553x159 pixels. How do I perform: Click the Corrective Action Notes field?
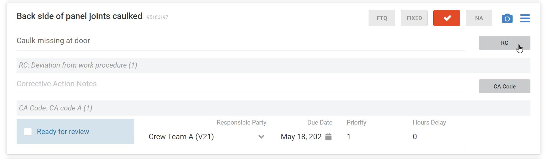240,84
